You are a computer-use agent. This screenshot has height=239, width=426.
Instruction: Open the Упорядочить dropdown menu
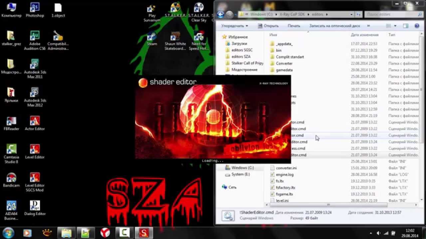[235, 26]
